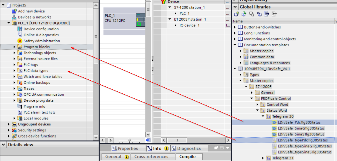Click the filter icon in device table header

[x=164, y=2]
